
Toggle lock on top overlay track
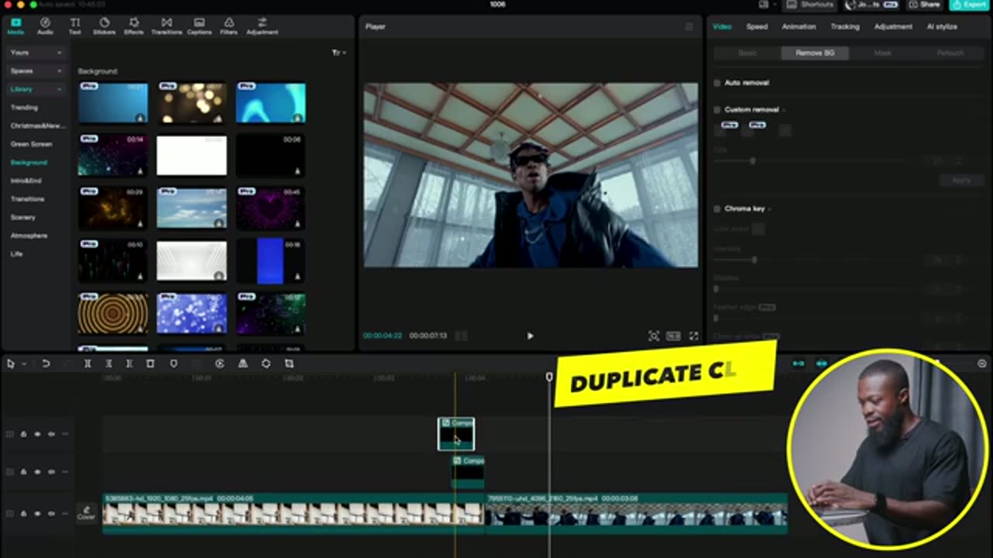point(23,434)
